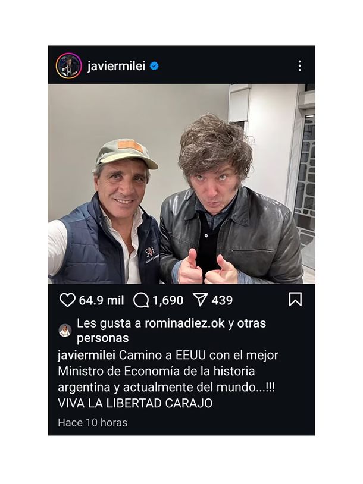363x484 pixels.
Task: Like the post with the heart icon
Action: [x=67, y=300]
